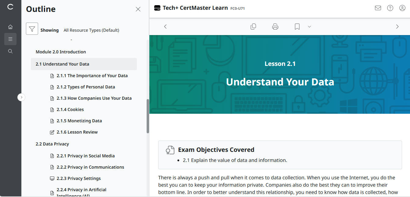This screenshot has height=197, width=410.
Task: Click the copy pages icon in toolbar
Action: click(x=253, y=27)
